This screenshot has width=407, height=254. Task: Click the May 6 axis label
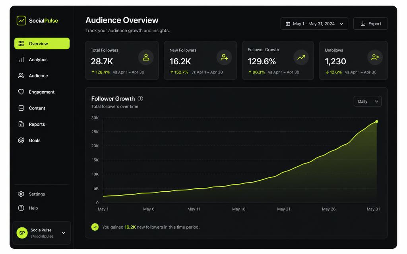coord(149,209)
